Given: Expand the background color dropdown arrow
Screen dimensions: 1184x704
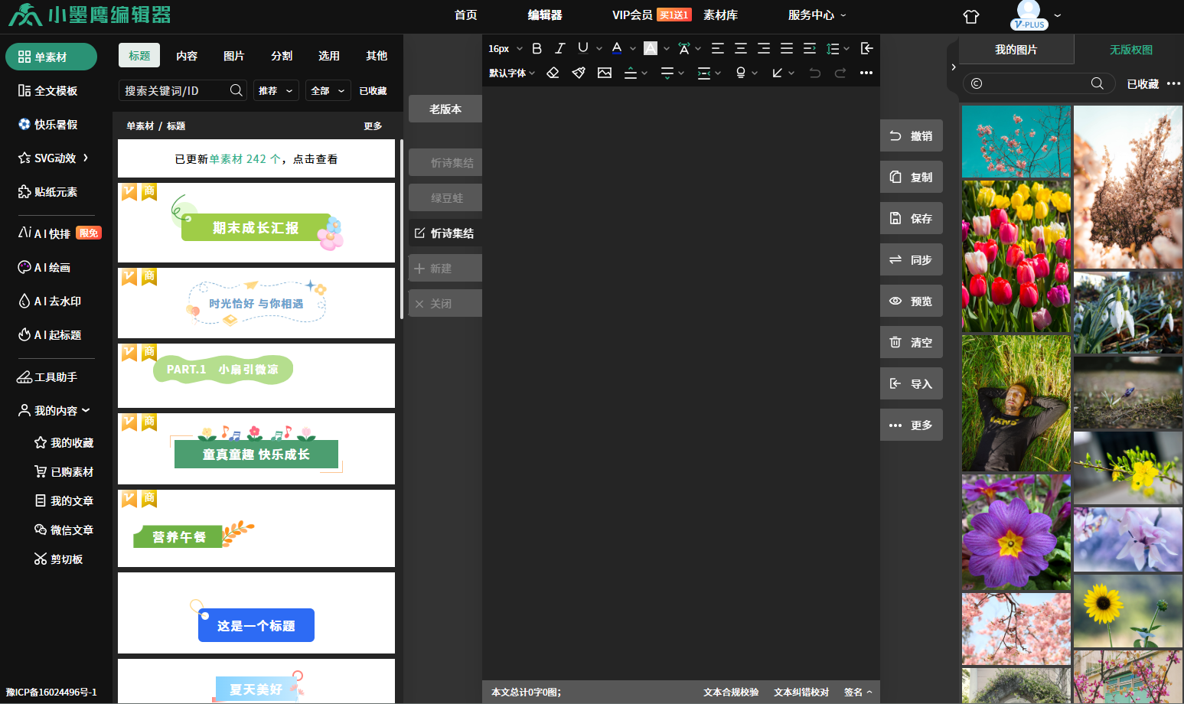Looking at the screenshot, I should click(667, 48).
